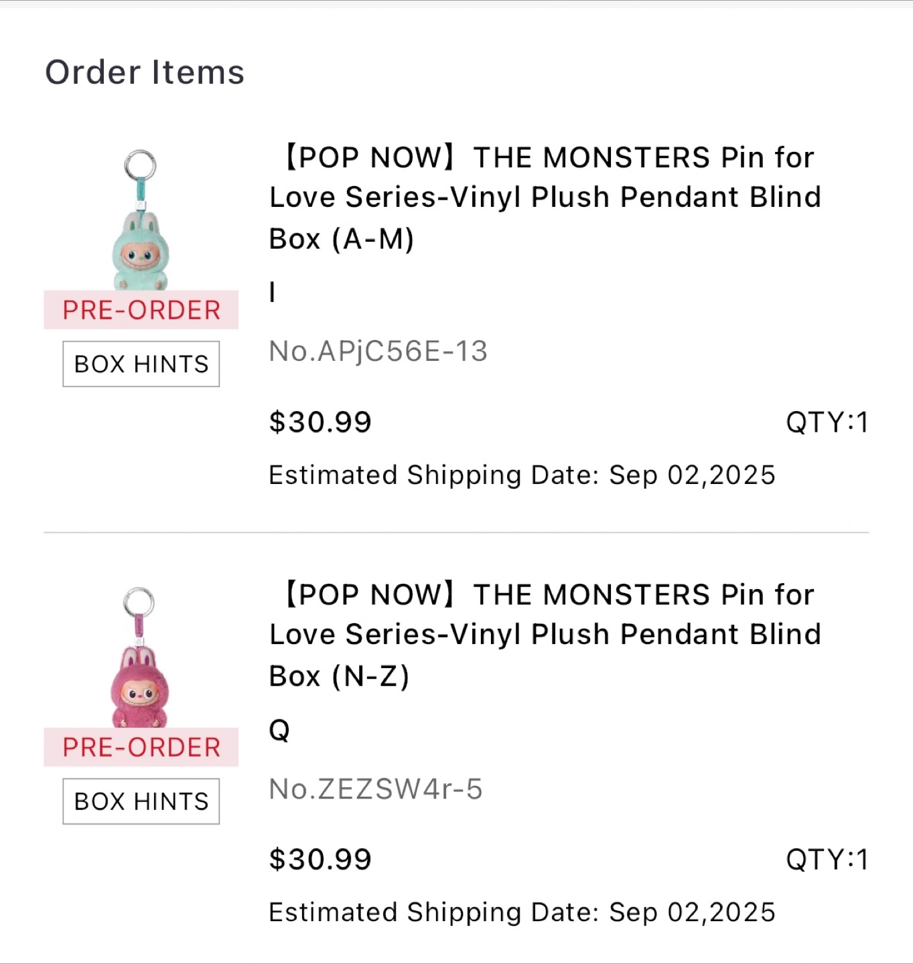913x964 pixels.
Task: Click BOX HINTS under the pink pendant
Action: click(x=141, y=801)
